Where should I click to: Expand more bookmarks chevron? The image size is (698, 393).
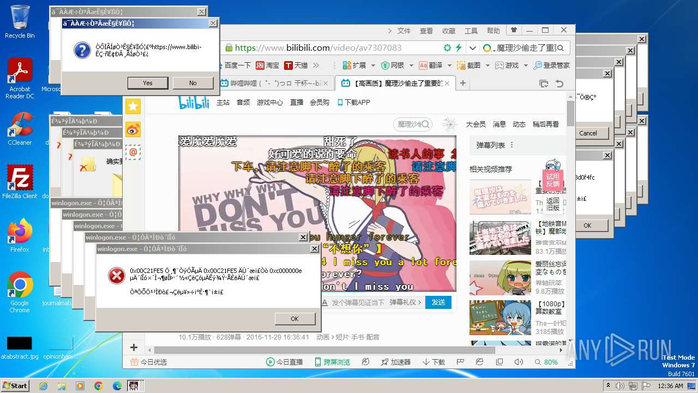pos(316,65)
